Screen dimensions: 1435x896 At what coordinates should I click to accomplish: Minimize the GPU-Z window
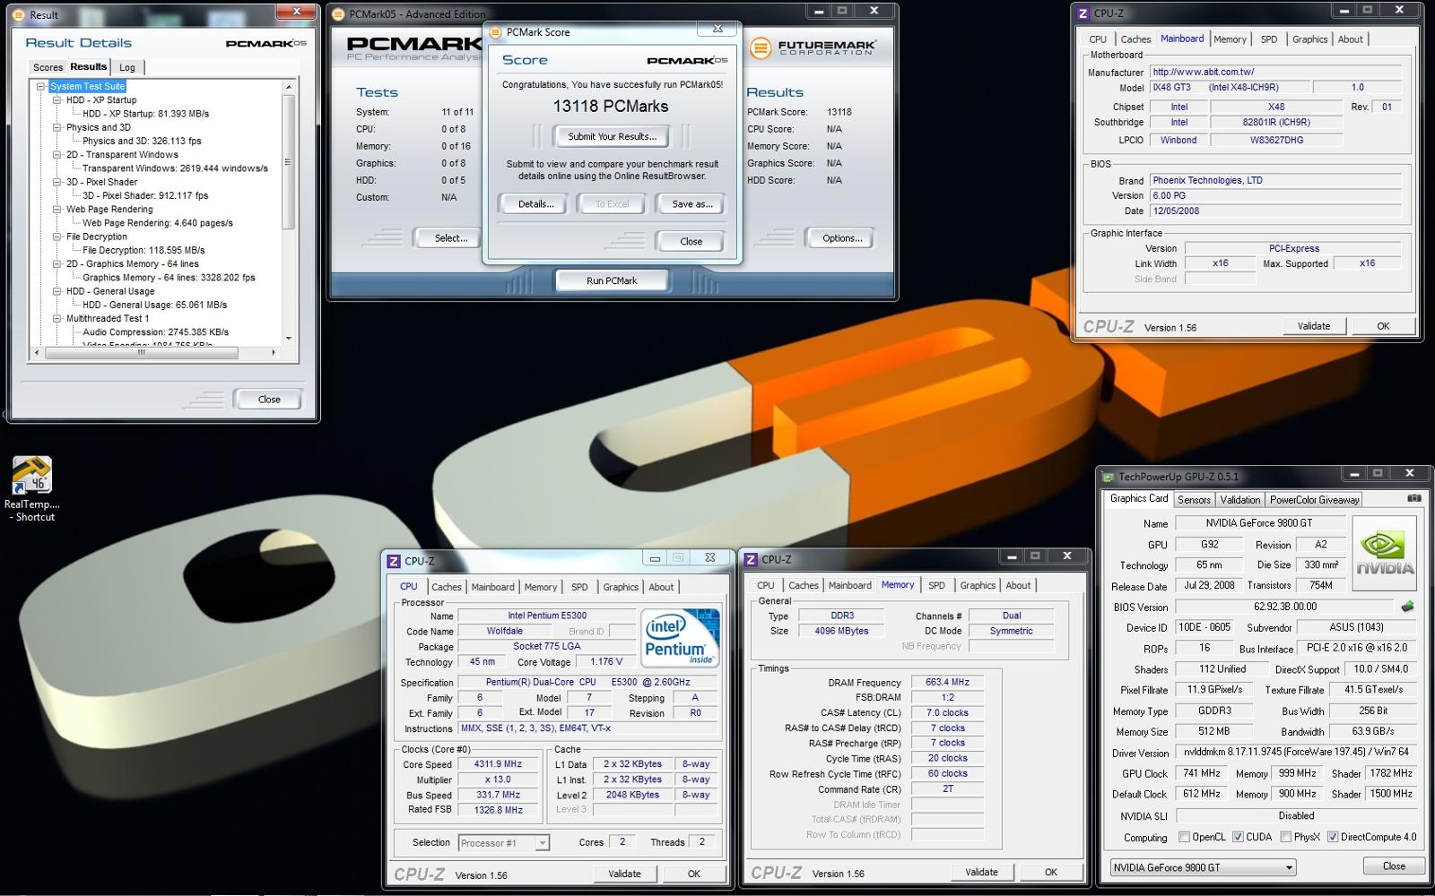1354,473
